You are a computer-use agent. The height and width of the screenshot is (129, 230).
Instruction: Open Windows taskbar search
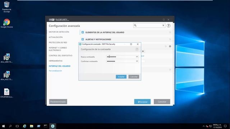(x=10, y=126)
